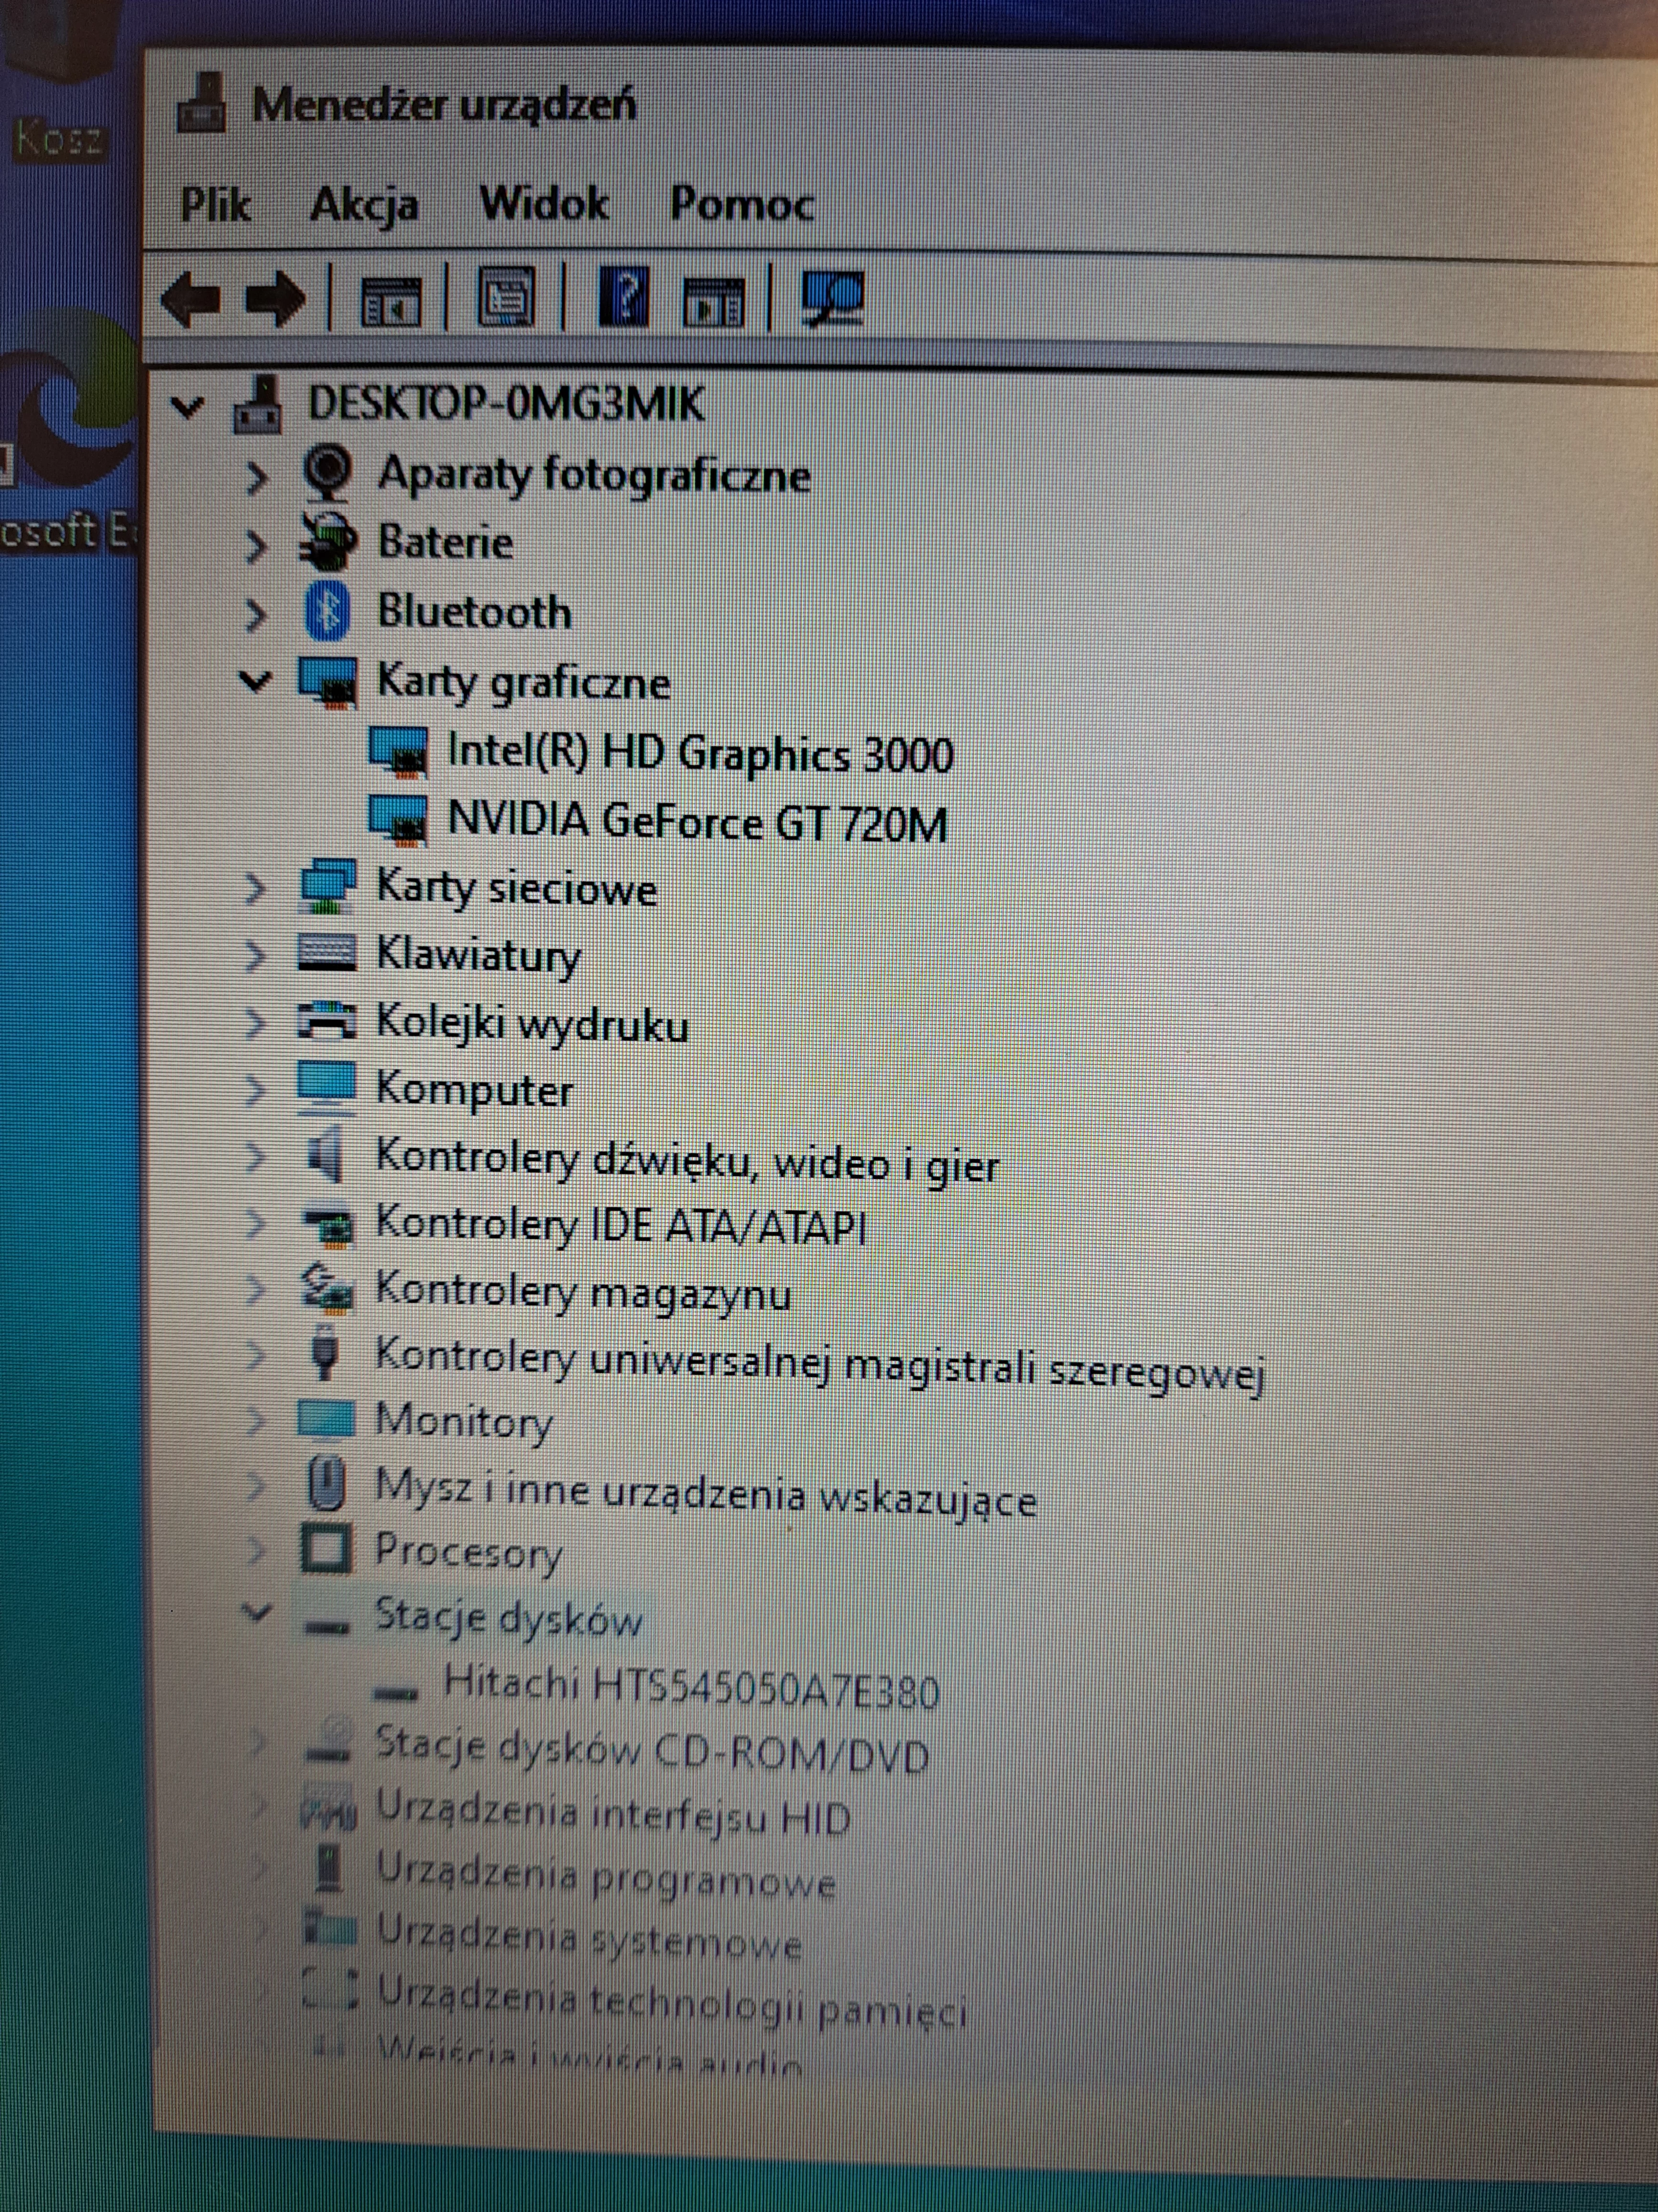Select Urządzenia interfejsu HID label
1658x2212 pixels.
click(x=614, y=1815)
